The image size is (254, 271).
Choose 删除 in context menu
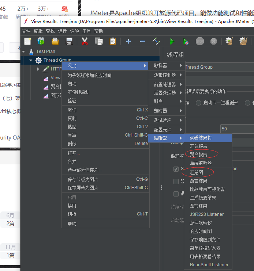[106, 144]
